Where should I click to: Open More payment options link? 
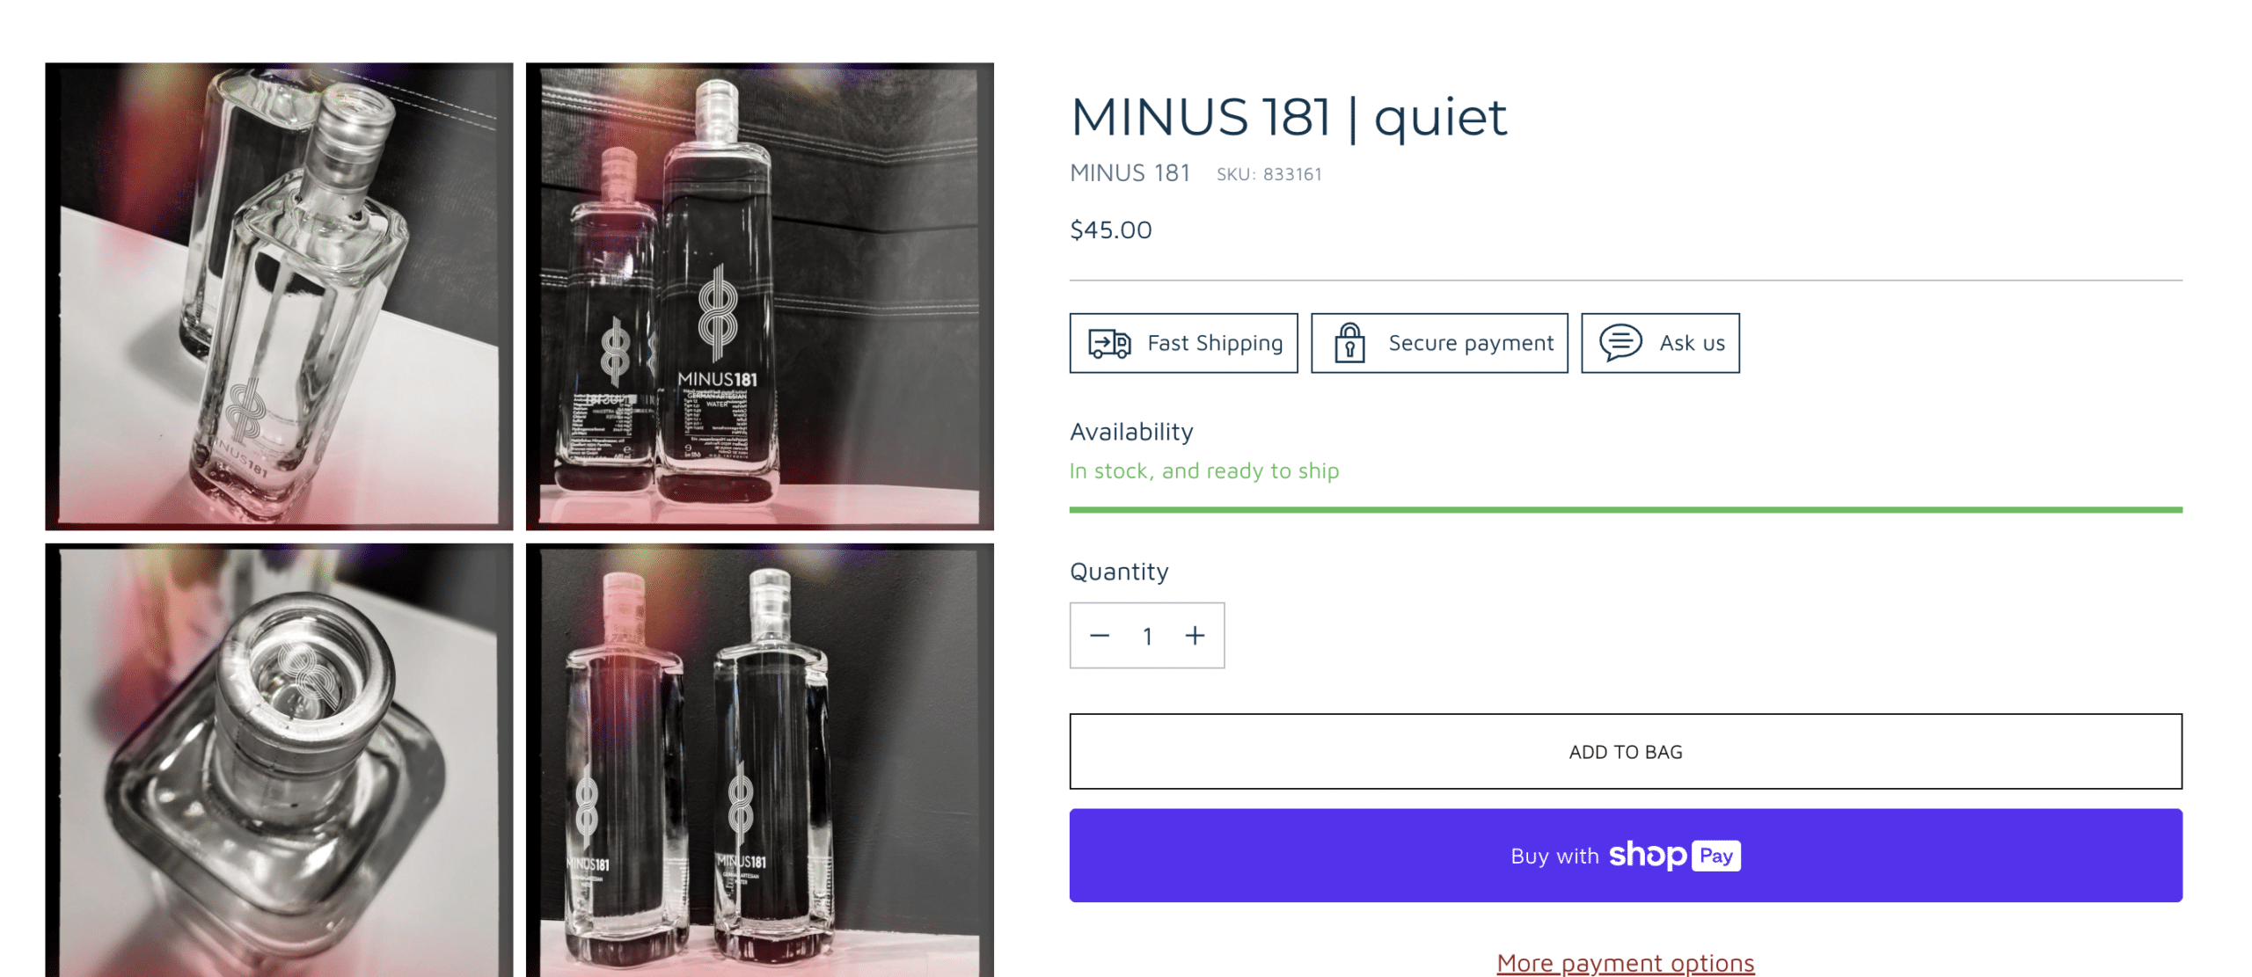click(1625, 963)
